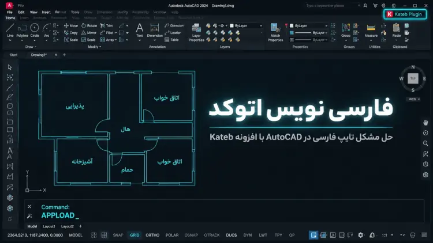Open the File menu
The width and height of the screenshot is (433, 243).
point(10,12)
